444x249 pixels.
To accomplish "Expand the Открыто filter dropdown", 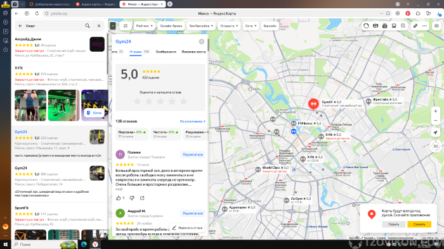I will [229, 26].
